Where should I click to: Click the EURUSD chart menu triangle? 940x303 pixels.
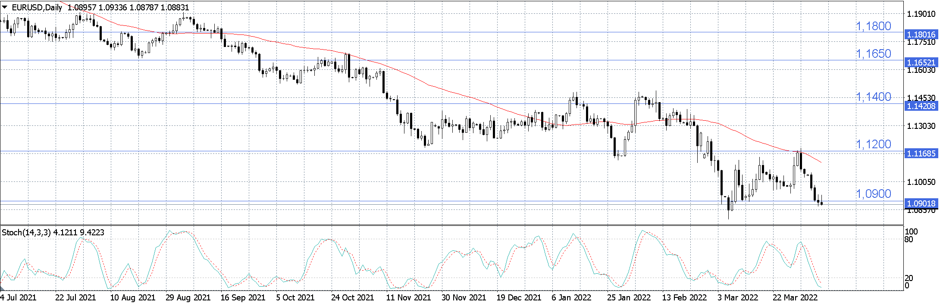pos(4,7)
